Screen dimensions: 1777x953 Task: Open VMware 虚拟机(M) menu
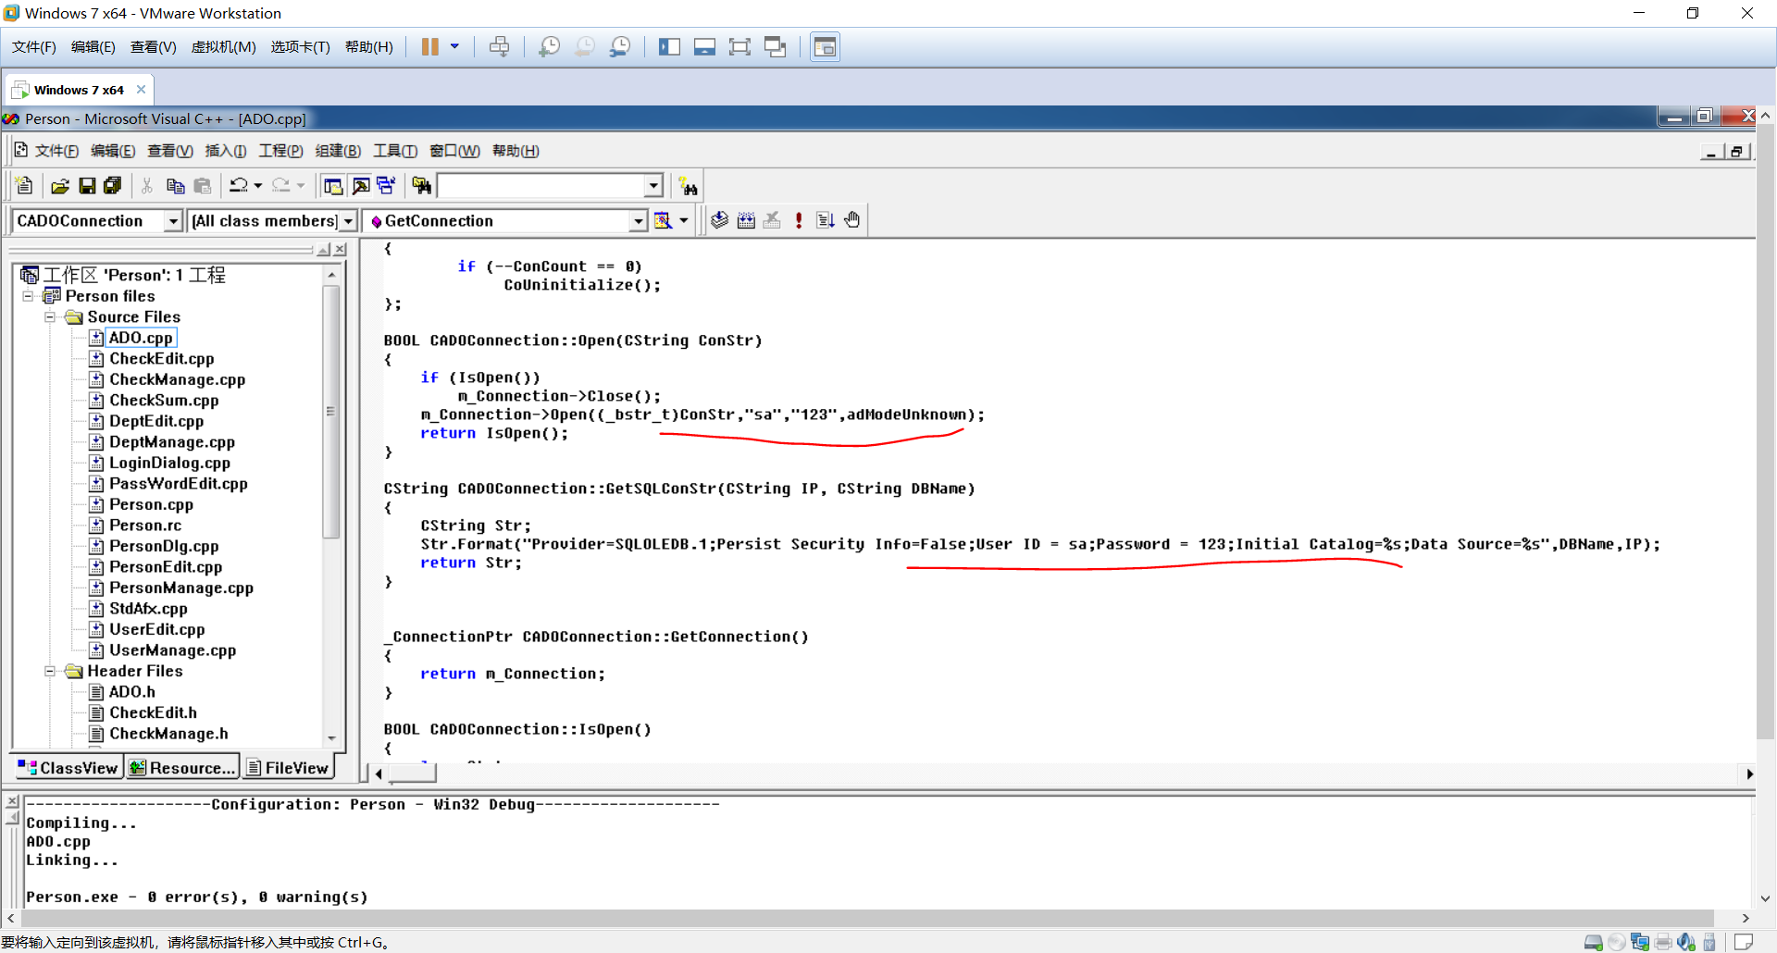point(223,47)
